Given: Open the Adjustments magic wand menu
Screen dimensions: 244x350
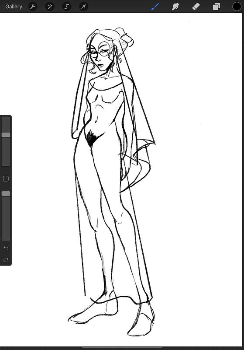Looking at the screenshot, I should [50, 7].
